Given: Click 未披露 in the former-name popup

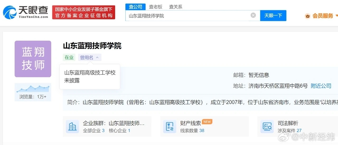Looking at the screenshot, I should click(x=72, y=81).
